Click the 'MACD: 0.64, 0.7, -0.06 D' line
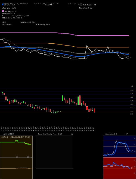136x179 pixels. tap(12, 18)
